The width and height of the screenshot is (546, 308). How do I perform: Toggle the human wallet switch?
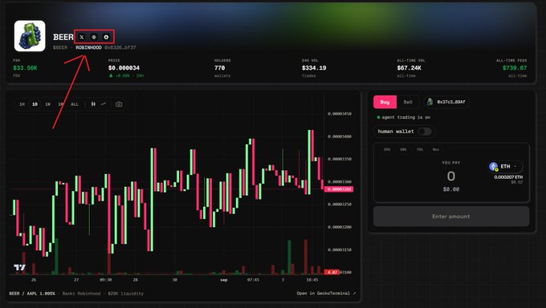click(425, 132)
